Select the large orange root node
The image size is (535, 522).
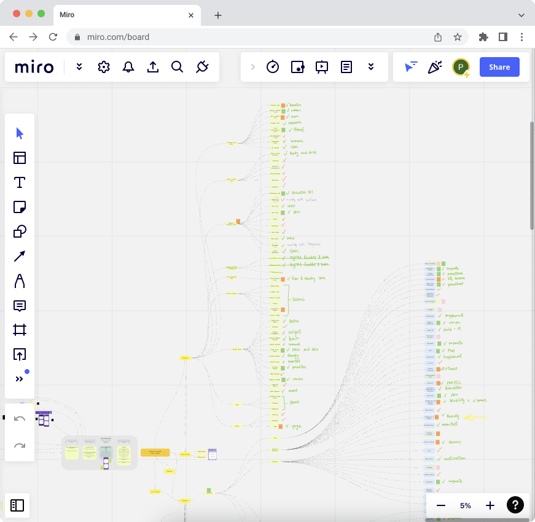[155, 453]
